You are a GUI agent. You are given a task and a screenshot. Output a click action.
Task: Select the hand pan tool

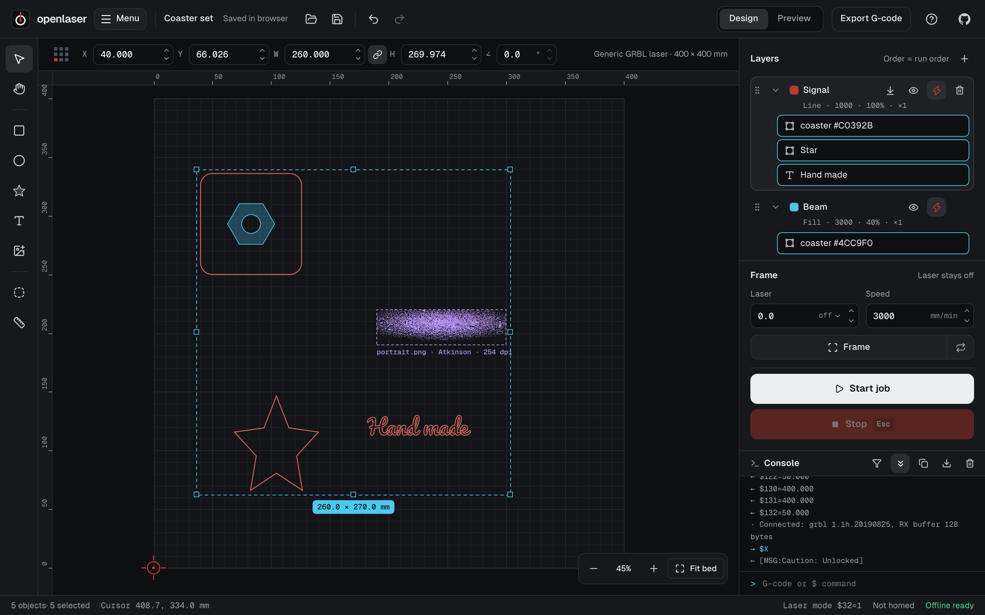coord(19,89)
